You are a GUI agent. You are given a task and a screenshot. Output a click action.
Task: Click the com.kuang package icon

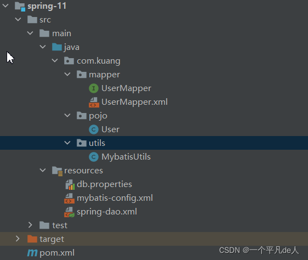69,61
